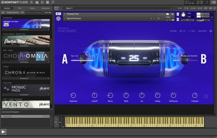Click the library search input field
This screenshot has height=138, width=217.
[34, 12]
